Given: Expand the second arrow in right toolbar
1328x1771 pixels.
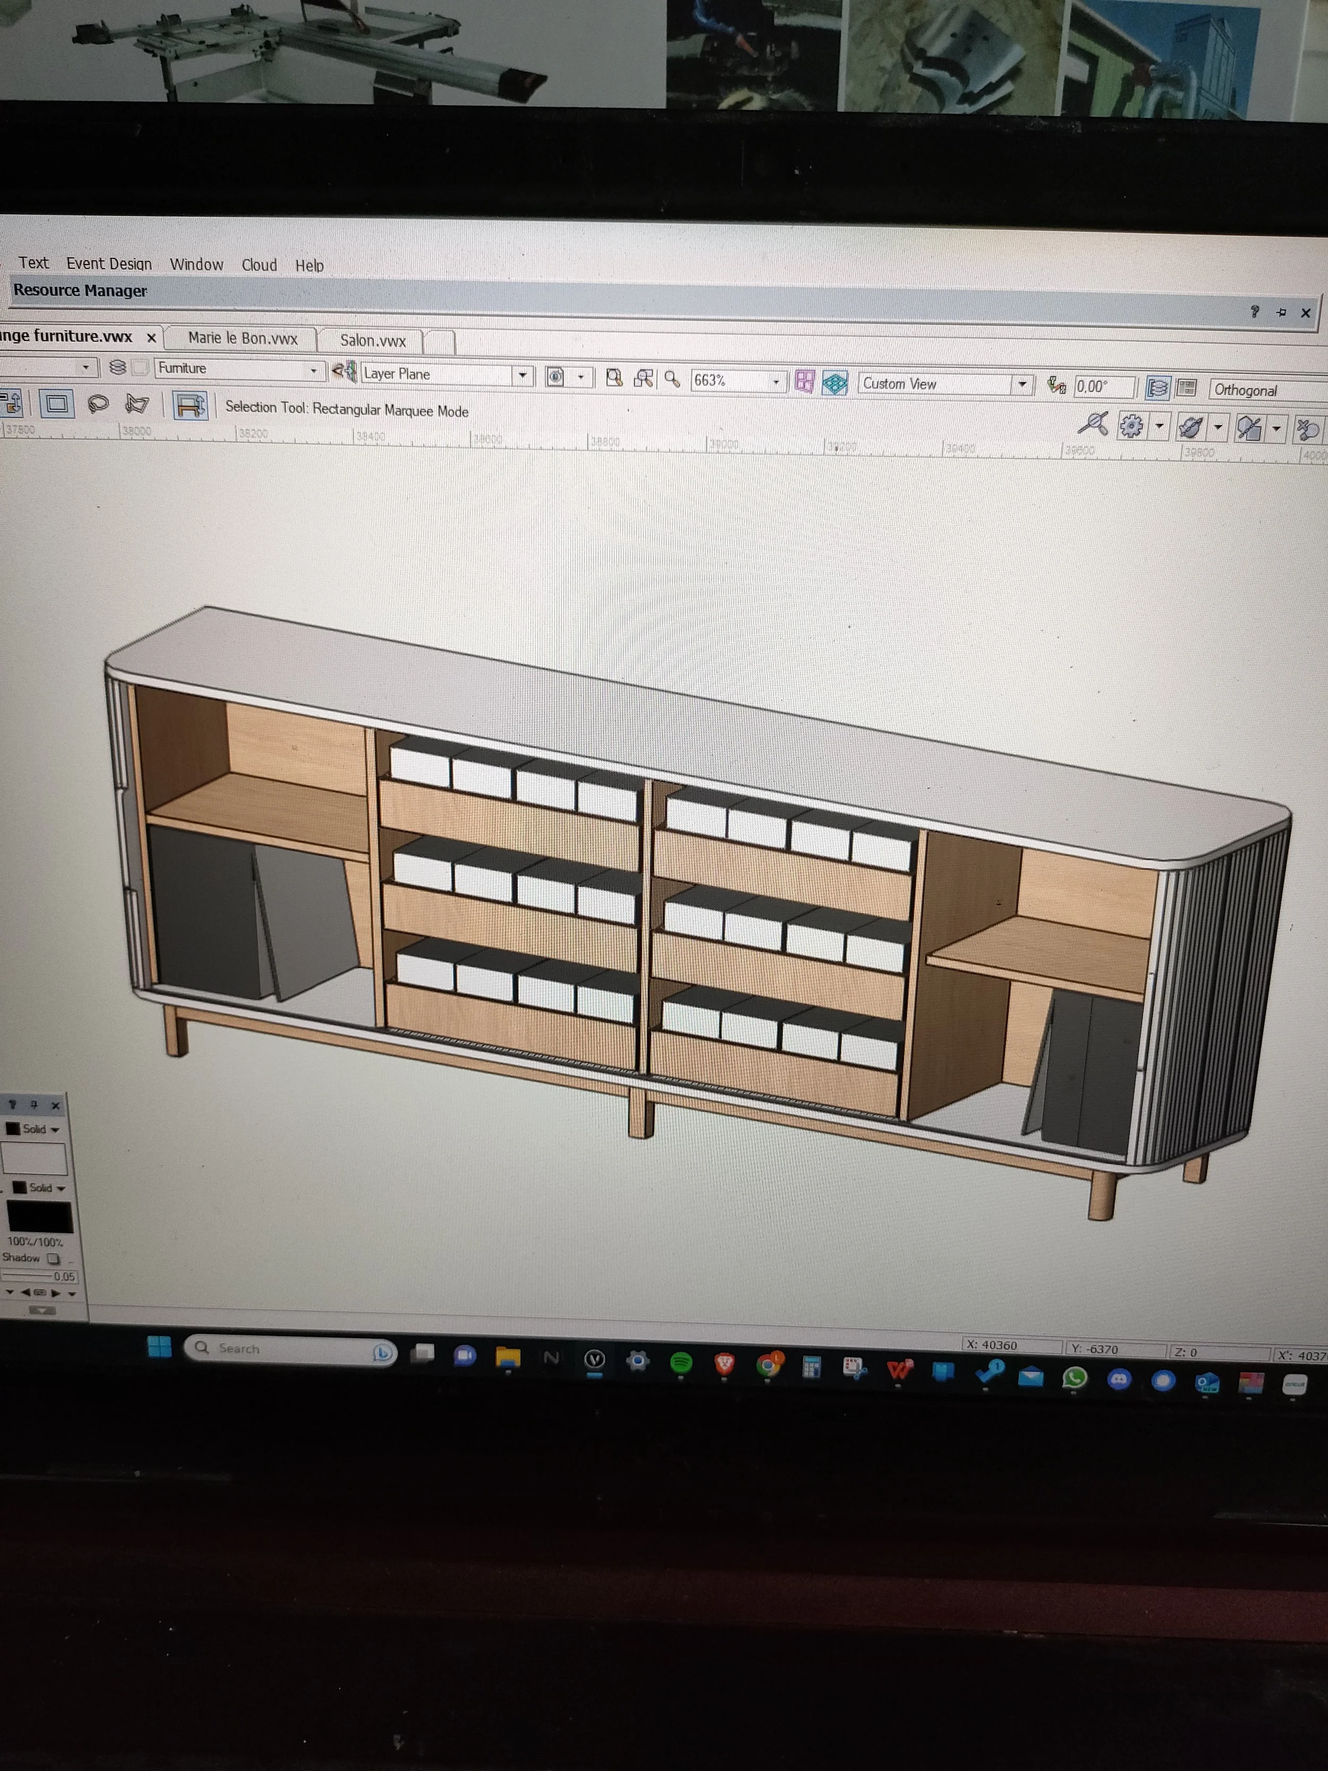Looking at the screenshot, I should (1219, 428).
